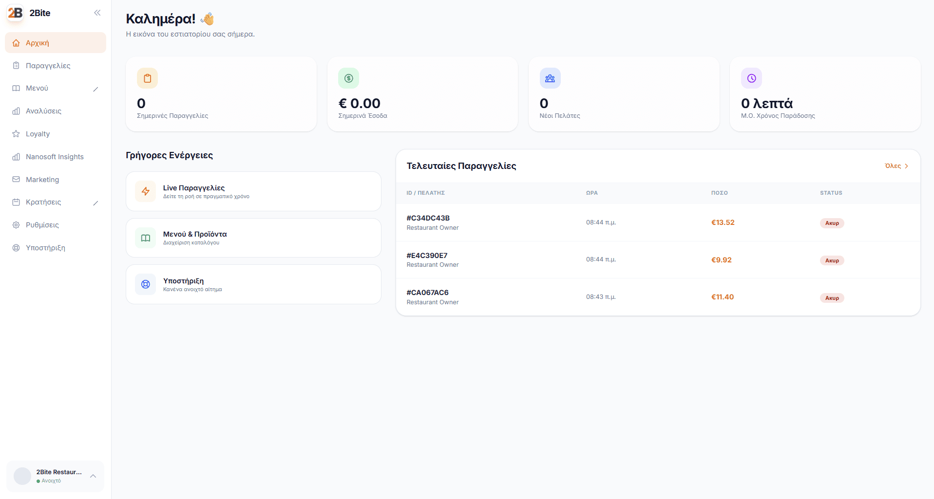Click the purple clock icon in delivery card
The image size is (934, 499).
[x=751, y=78]
